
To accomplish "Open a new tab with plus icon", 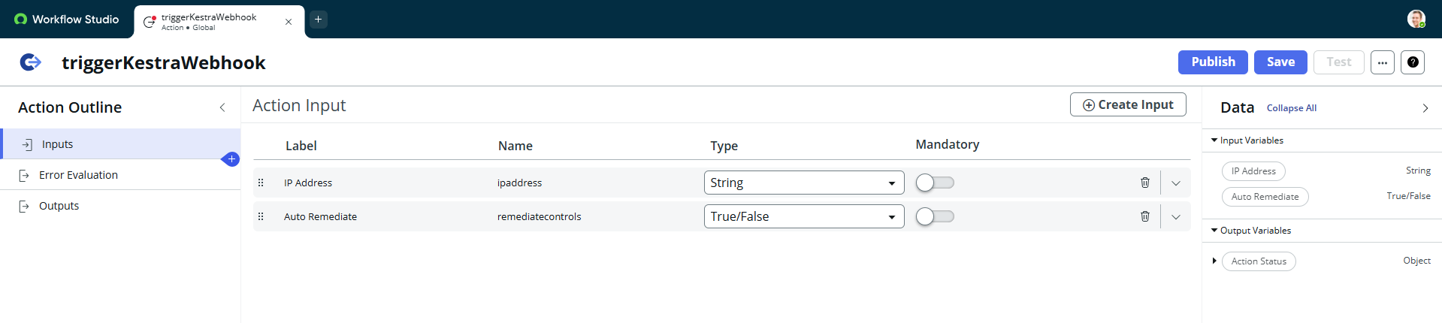I will pyautogui.click(x=318, y=20).
